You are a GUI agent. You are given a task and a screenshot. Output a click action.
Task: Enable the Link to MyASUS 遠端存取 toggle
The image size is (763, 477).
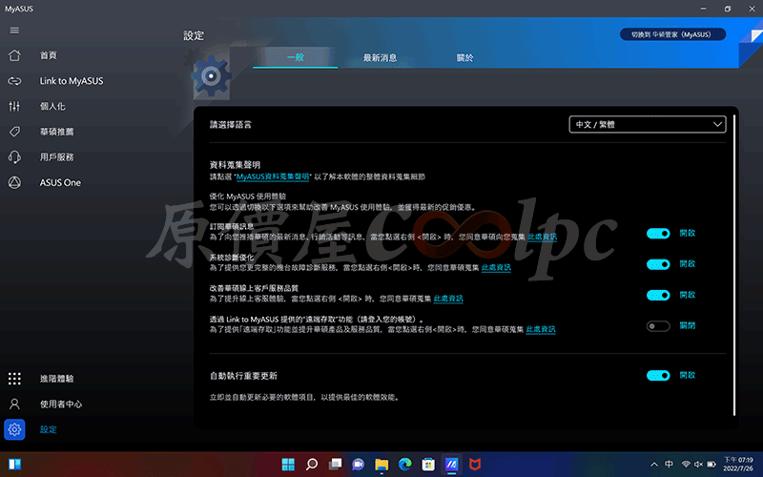coord(658,326)
